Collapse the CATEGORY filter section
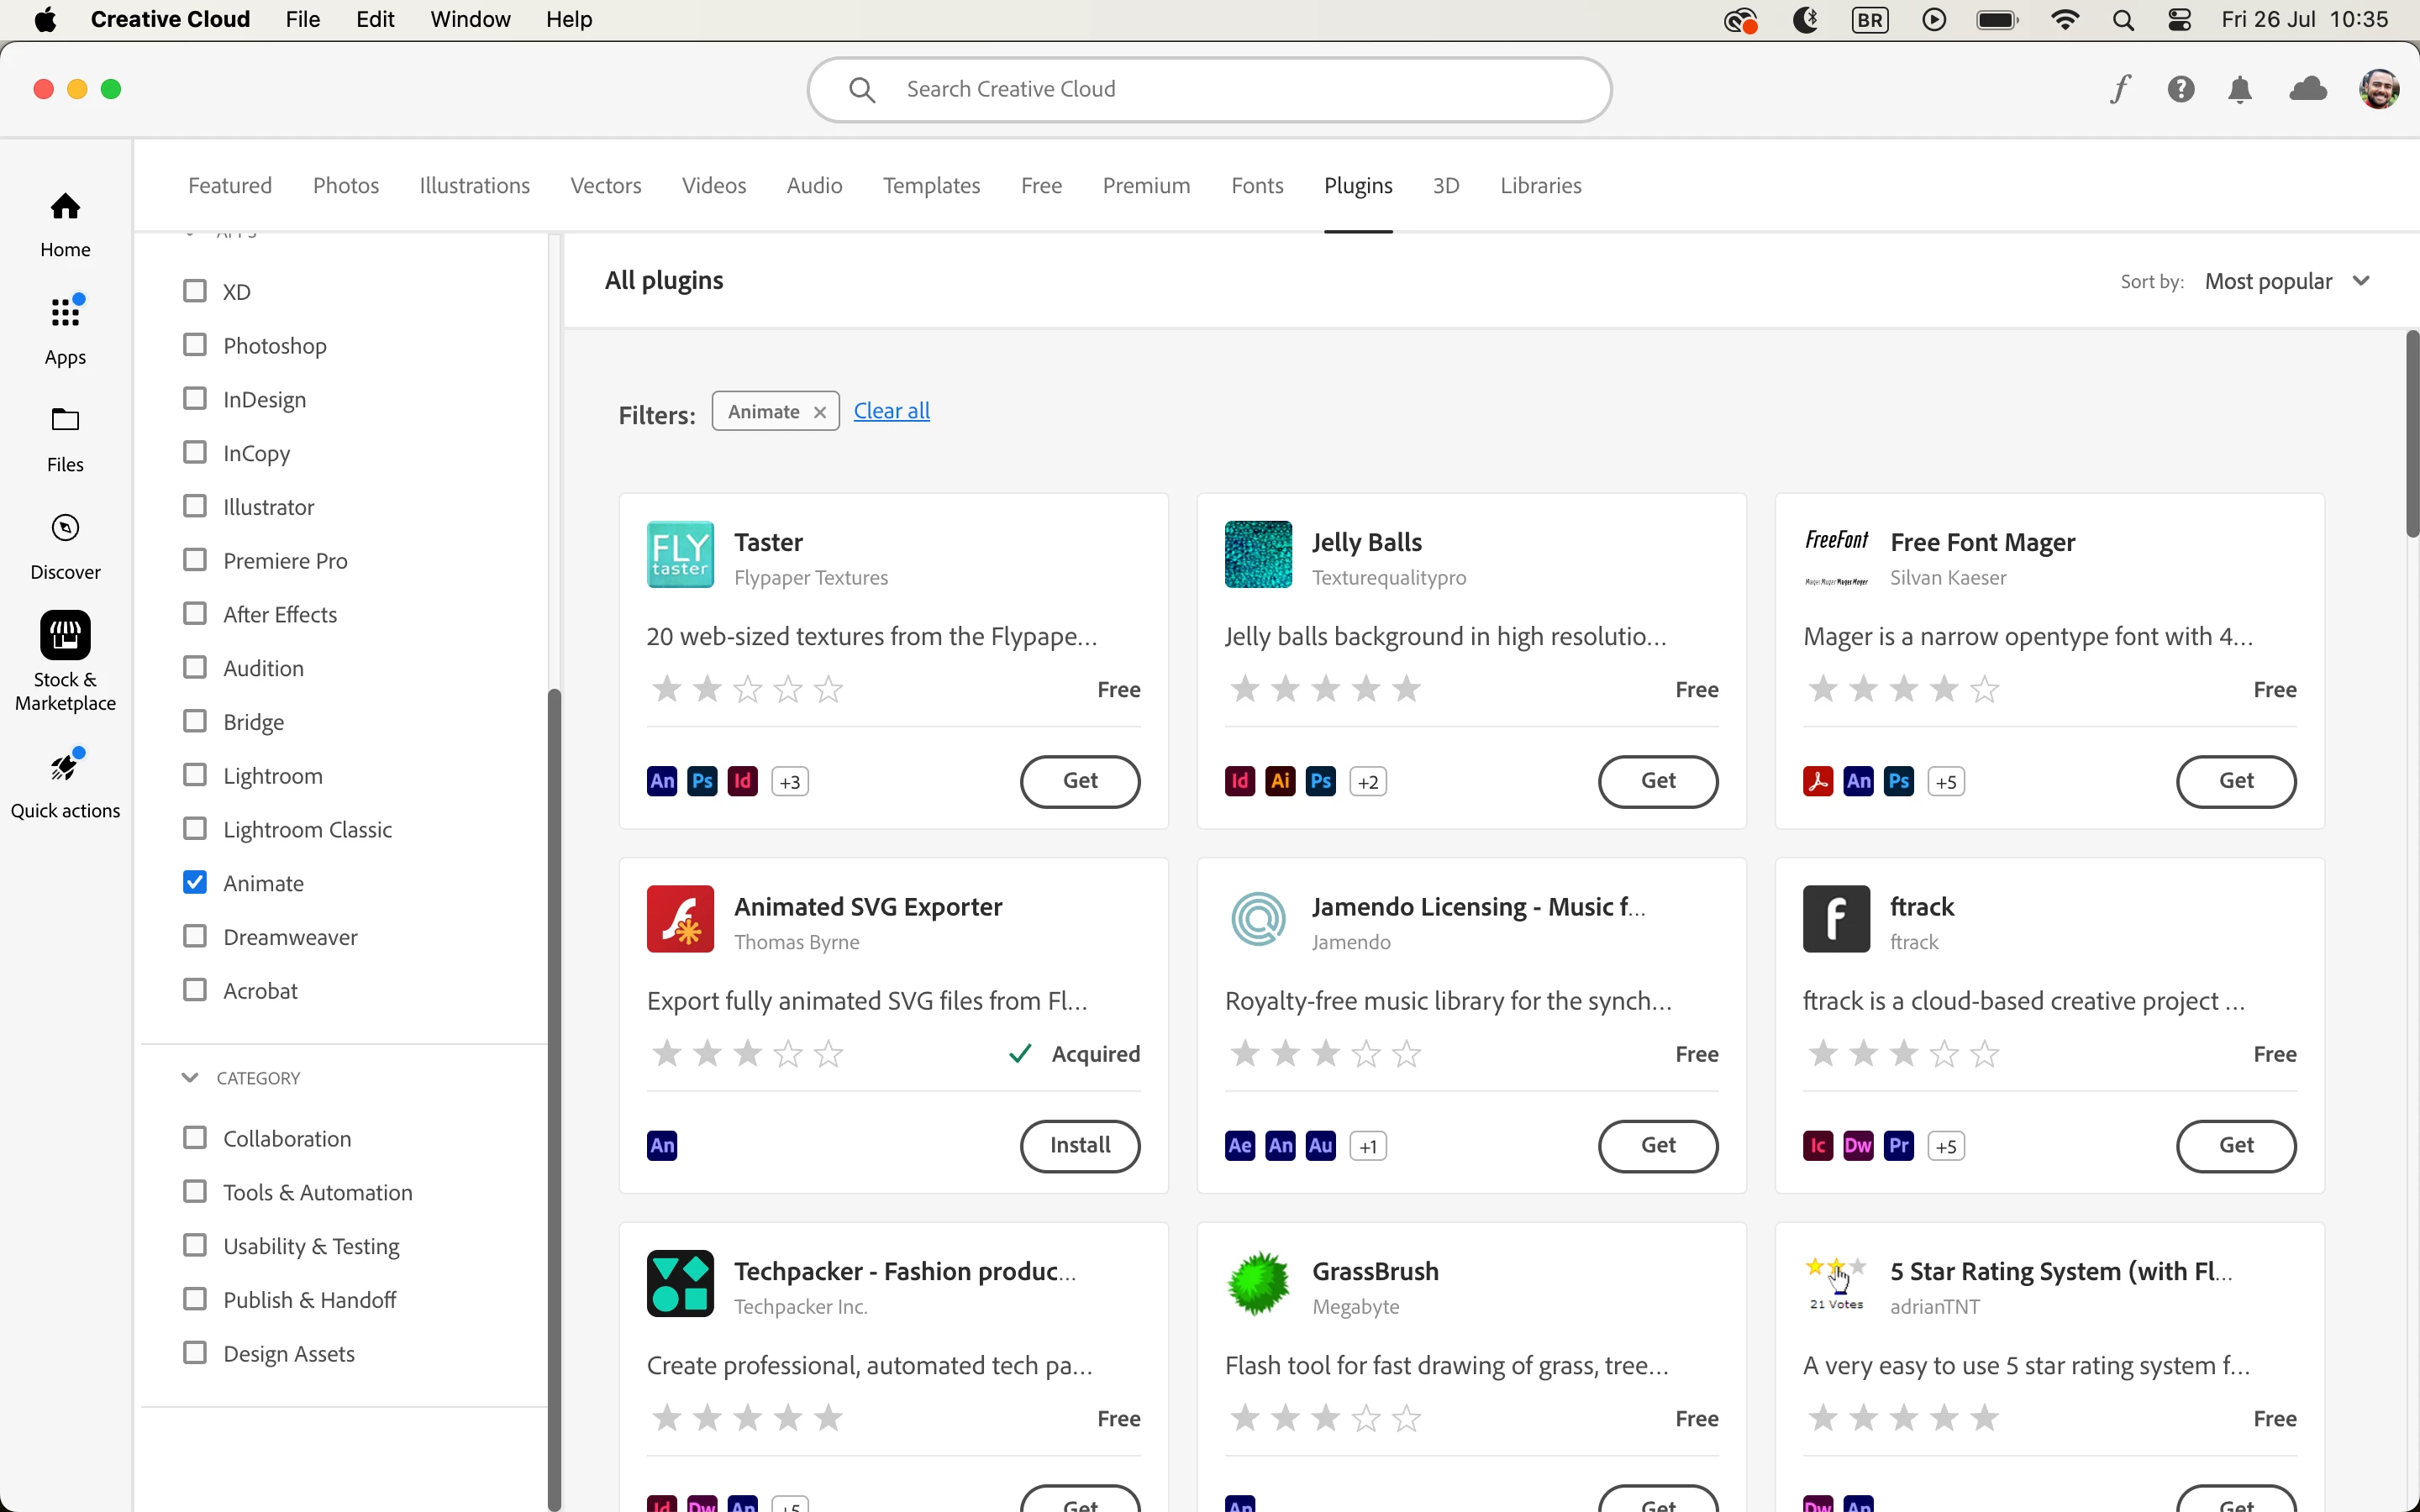Viewport: 2420px width, 1512px height. click(190, 1078)
